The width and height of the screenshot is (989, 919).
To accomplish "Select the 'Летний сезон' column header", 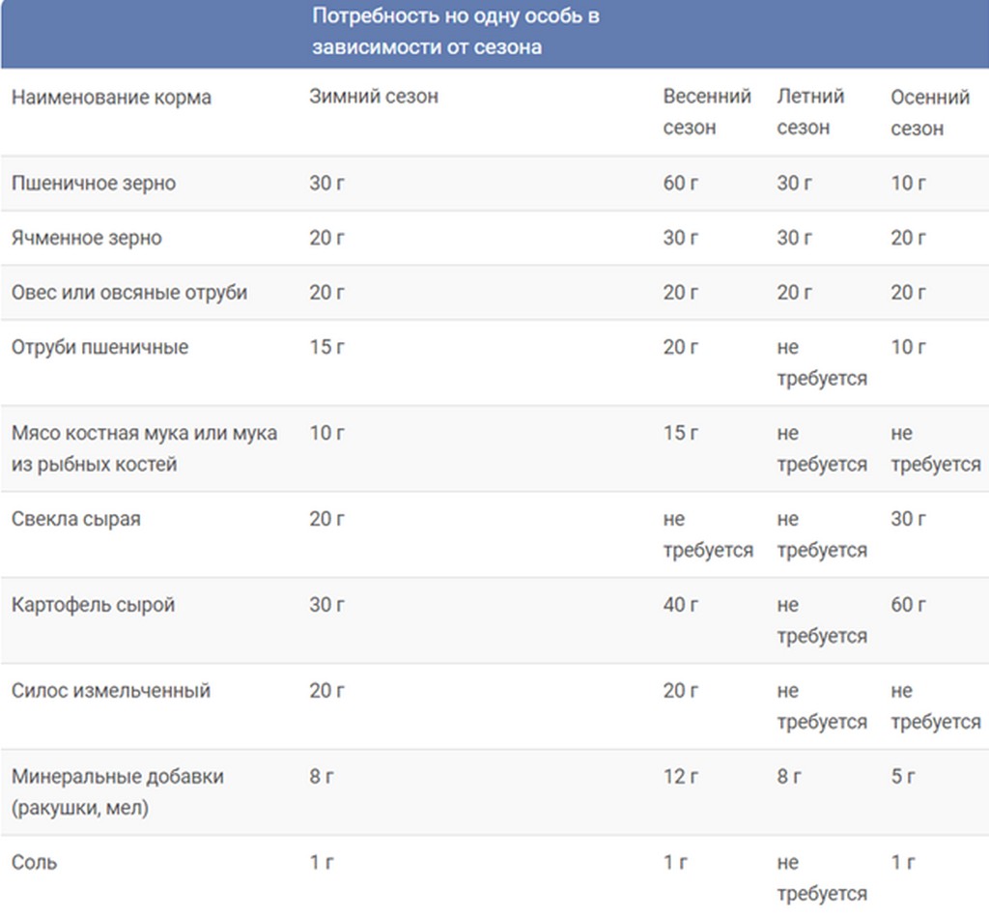I will click(811, 112).
